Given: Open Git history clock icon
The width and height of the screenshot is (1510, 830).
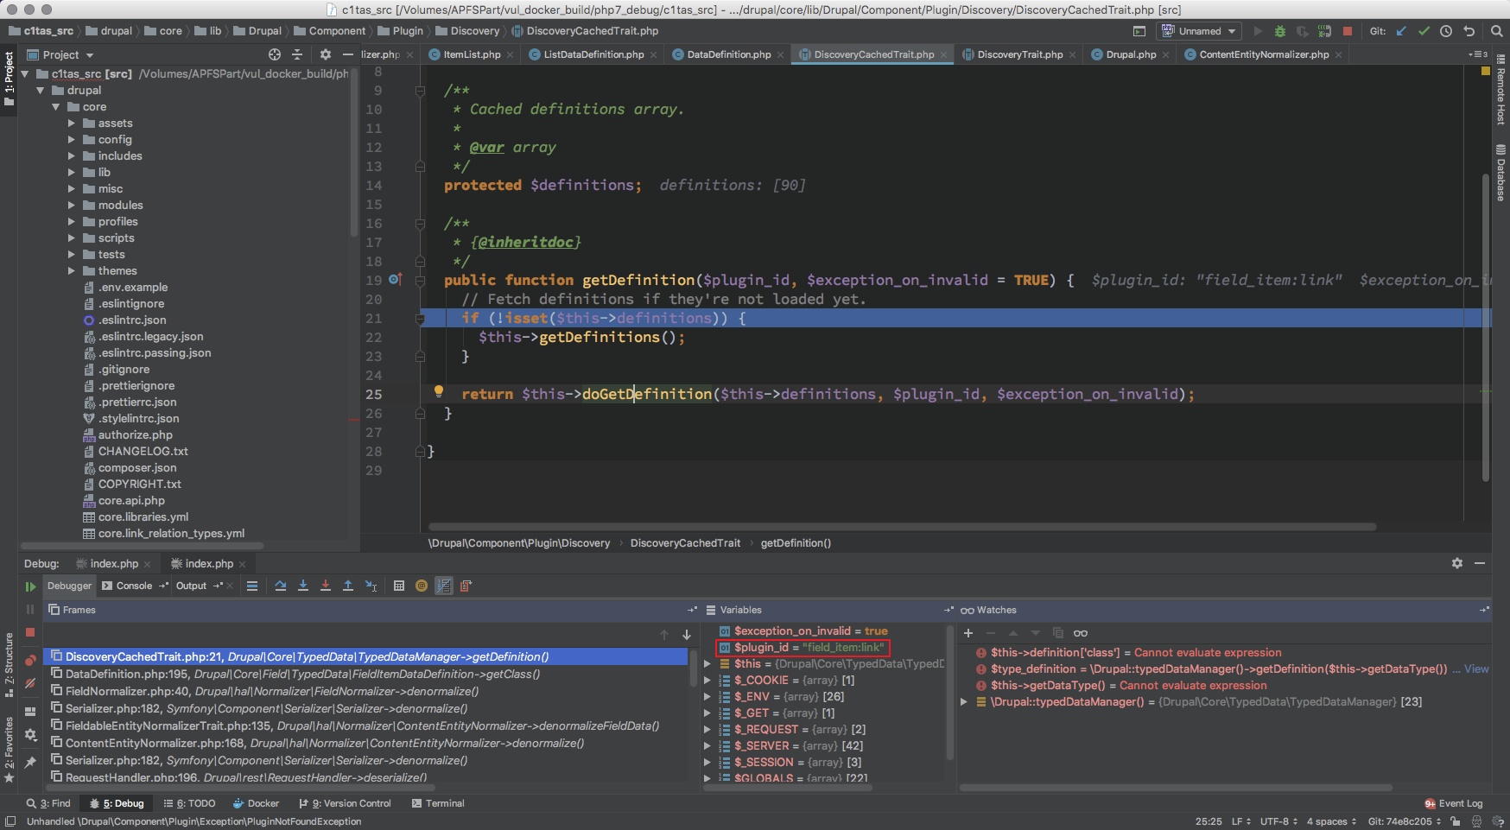Looking at the screenshot, I should click(1446, 31).
